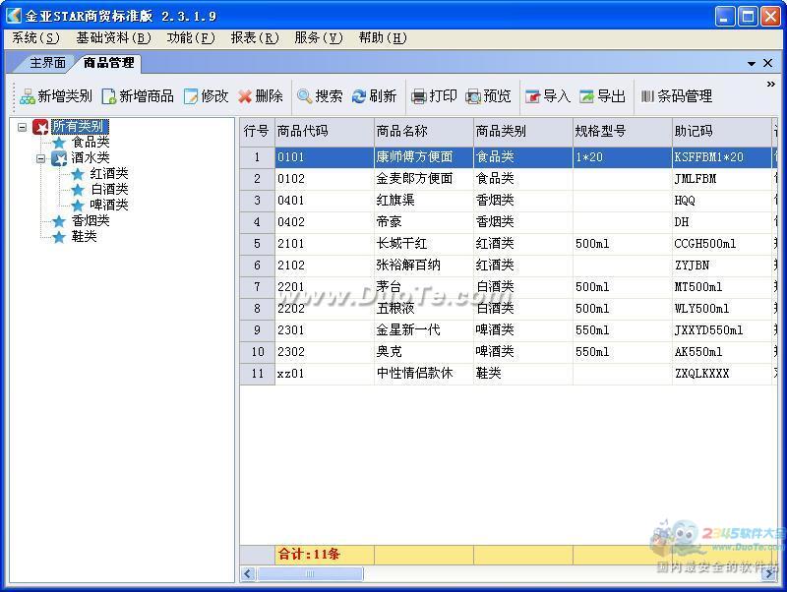Click the 删除 (delete) toolbar icon
Viewport: 787px width, 592px height.
(x=245, y=96)
